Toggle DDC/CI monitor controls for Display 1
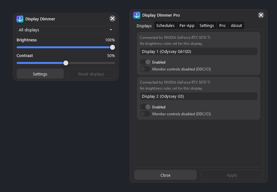The height and width of the screenshot is (192, 277). (145, 69)
